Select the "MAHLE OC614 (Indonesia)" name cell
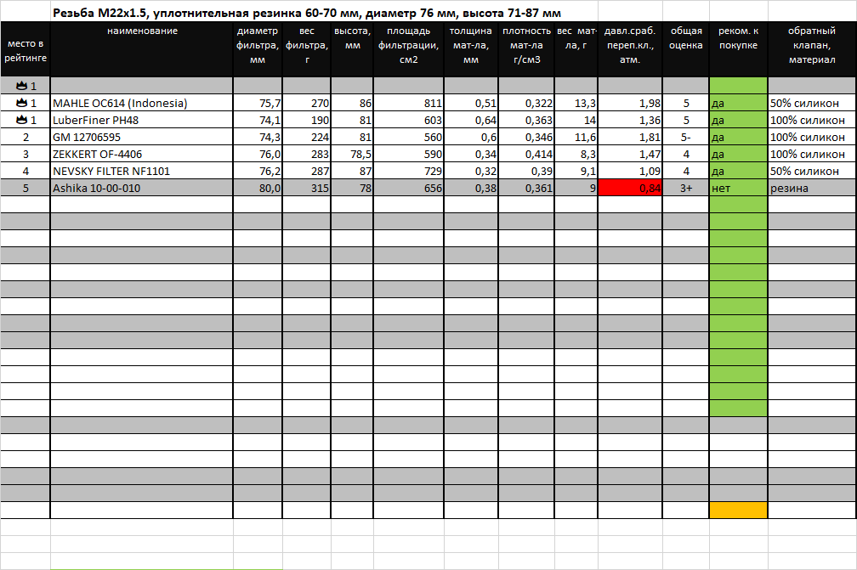Viewport: 857px width, 570px height. [x=142, y=103]
